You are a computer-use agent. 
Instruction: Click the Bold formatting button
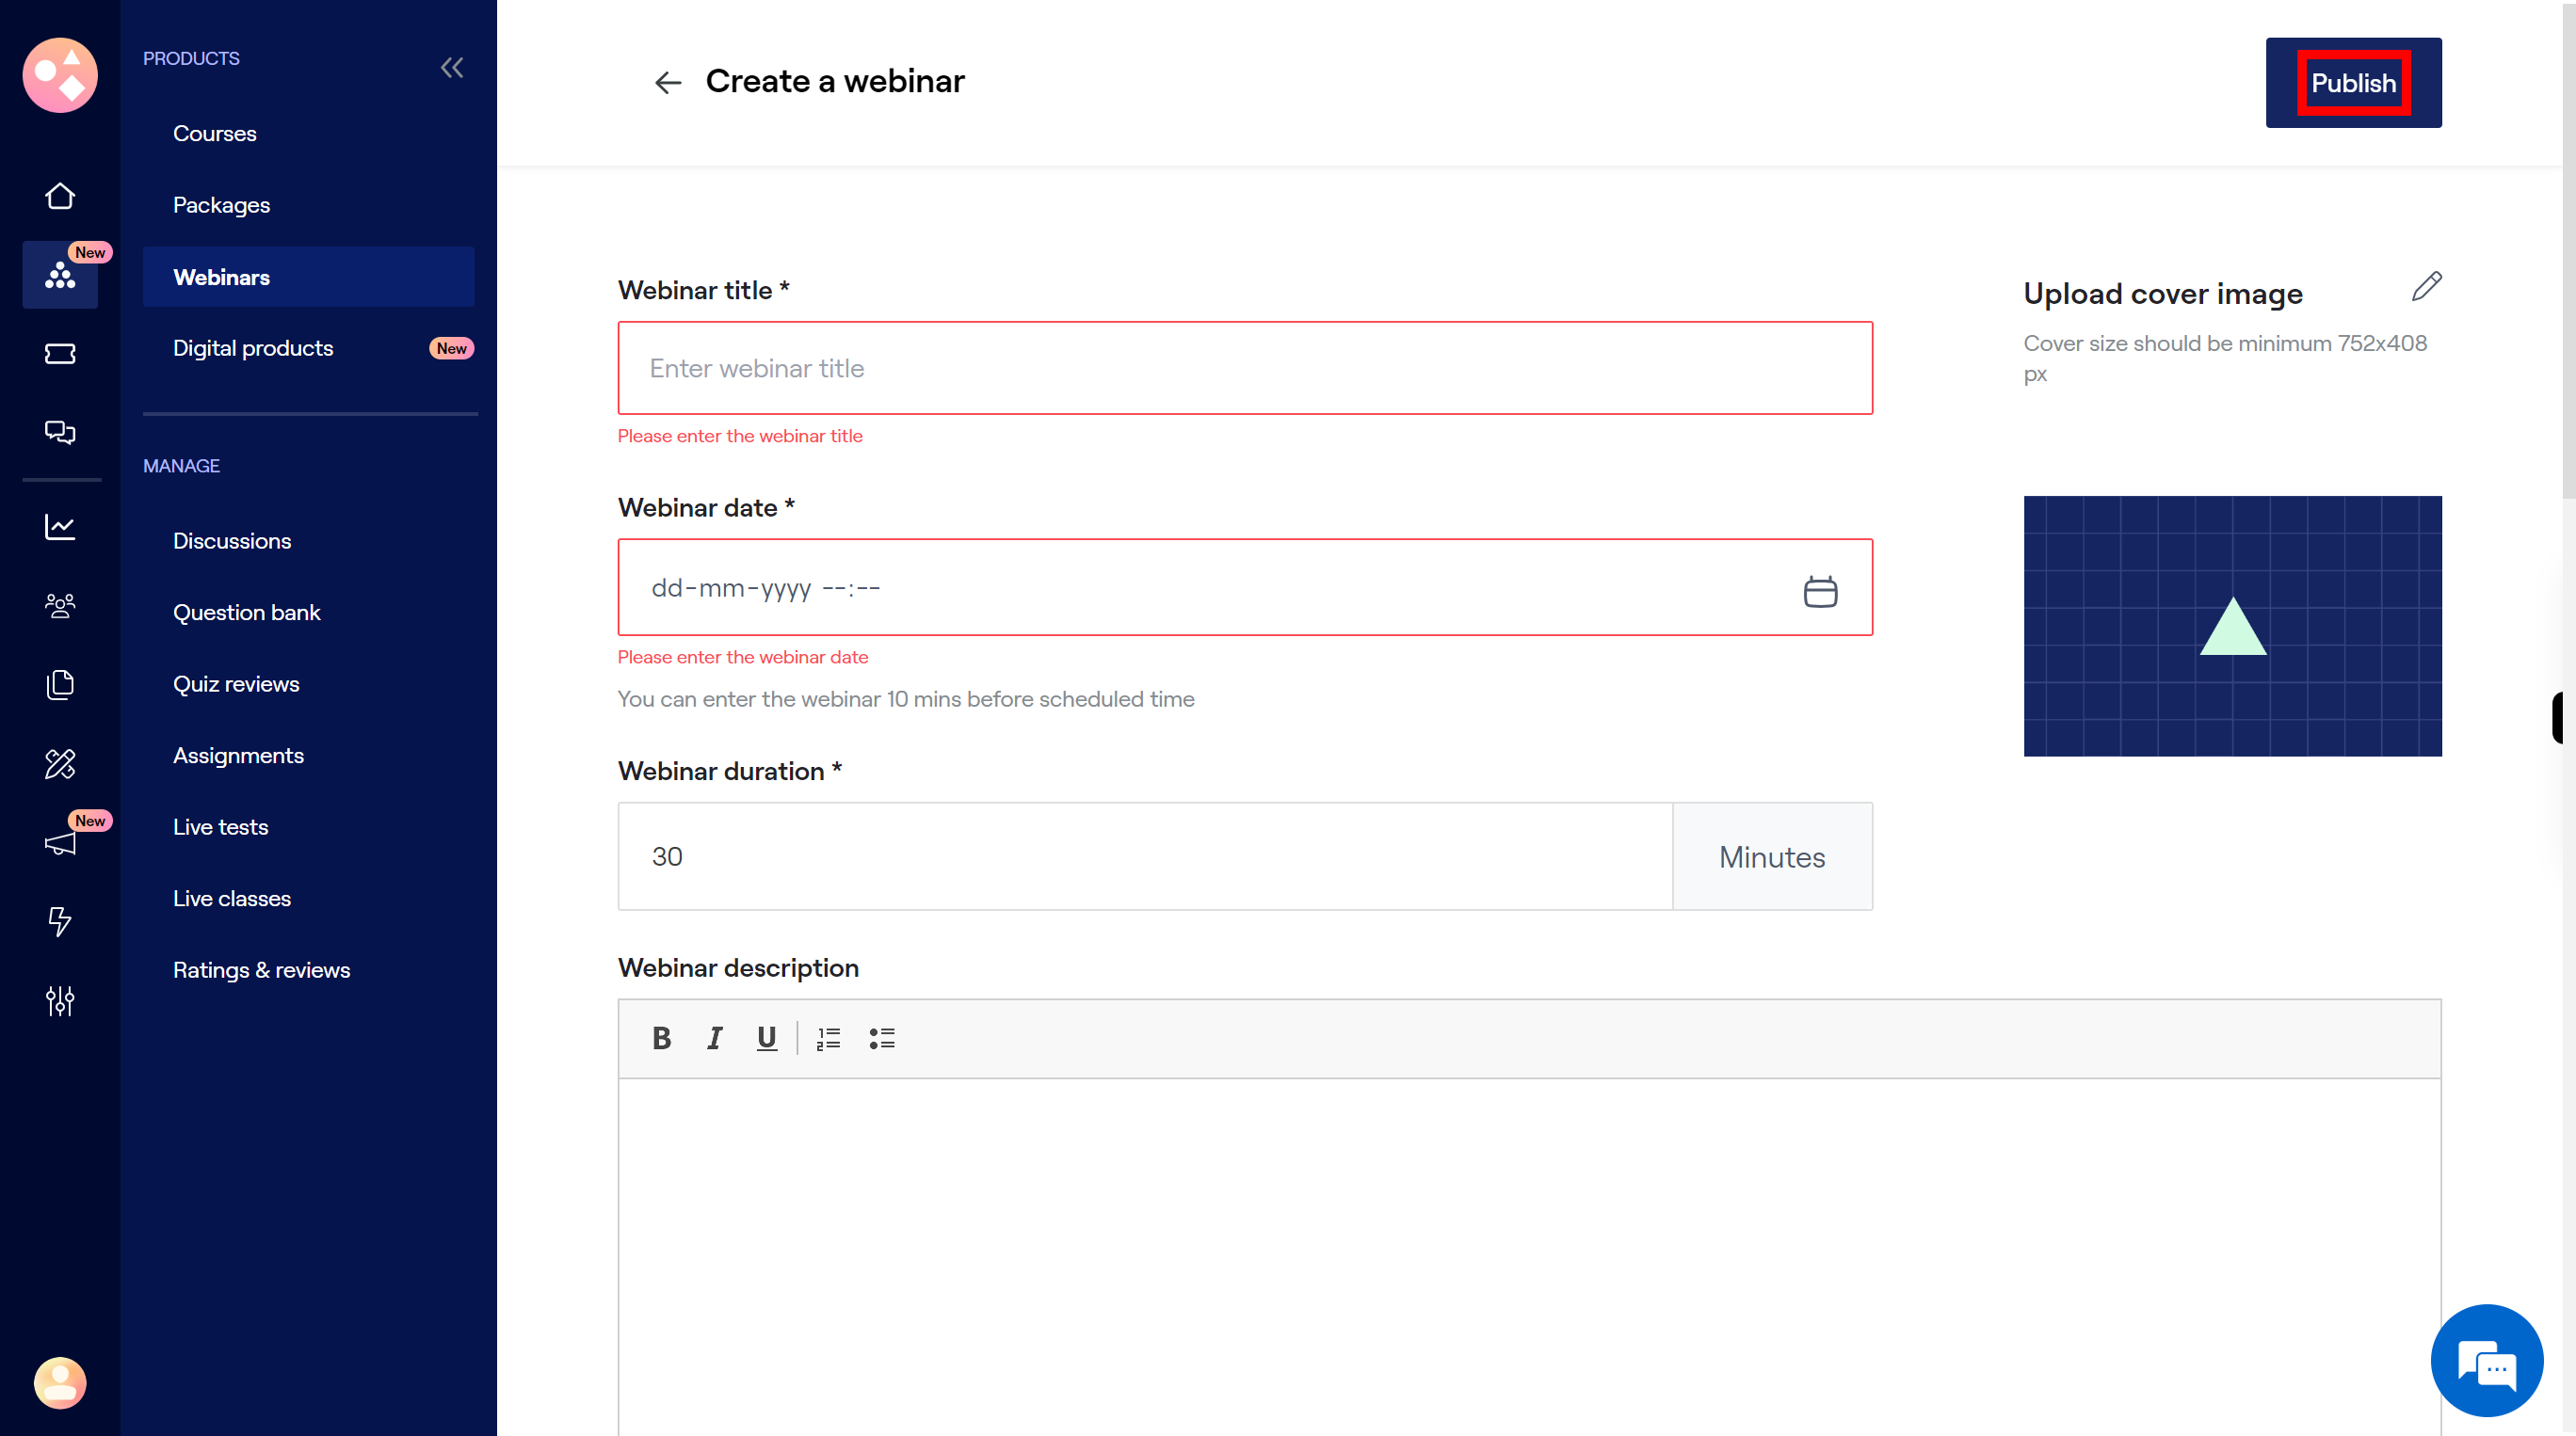[662, 1038]
